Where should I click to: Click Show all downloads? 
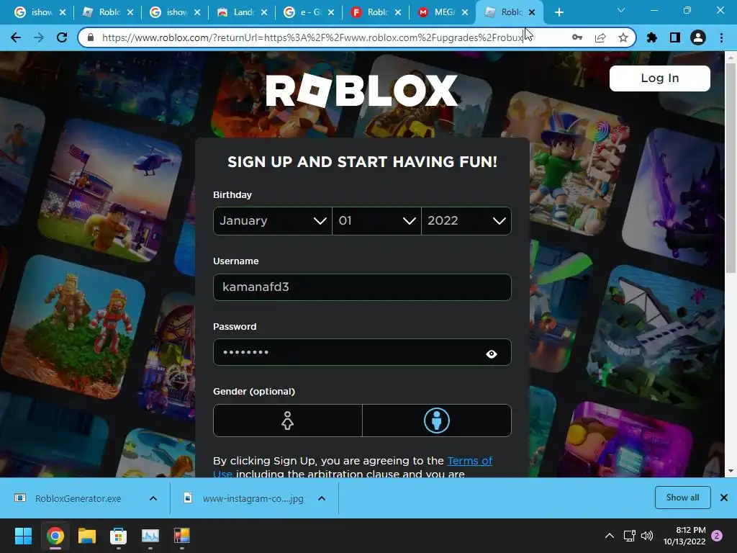tap(682, 498)
